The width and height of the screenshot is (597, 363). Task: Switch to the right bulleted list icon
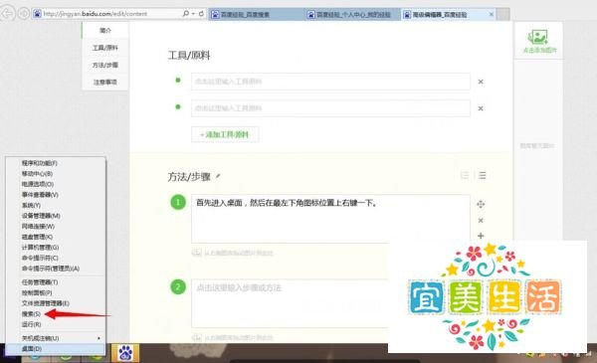point(482,175)
